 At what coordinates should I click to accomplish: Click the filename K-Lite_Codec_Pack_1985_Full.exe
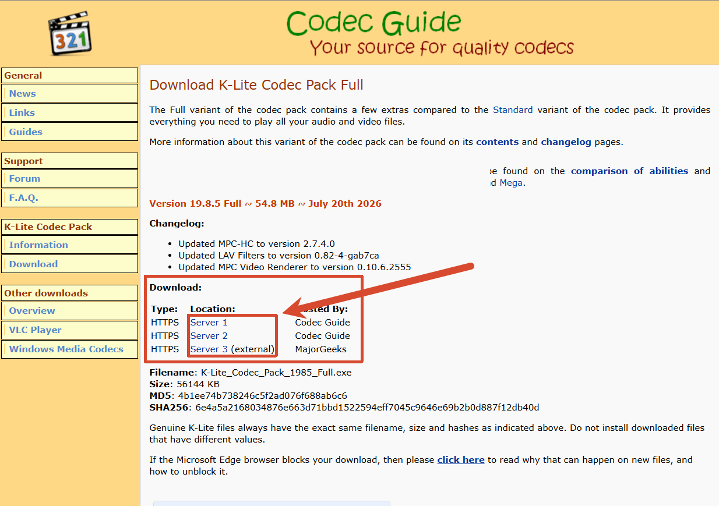276,372
